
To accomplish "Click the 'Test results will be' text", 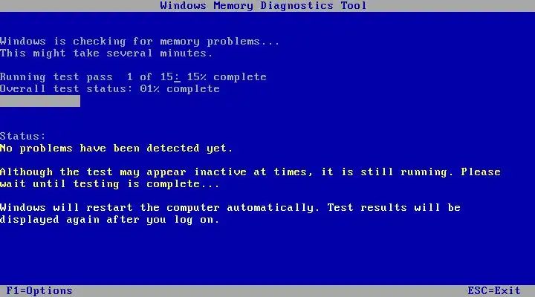I will click(394, 208).
